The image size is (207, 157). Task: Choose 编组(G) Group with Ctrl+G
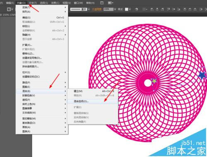pos(42,18)
